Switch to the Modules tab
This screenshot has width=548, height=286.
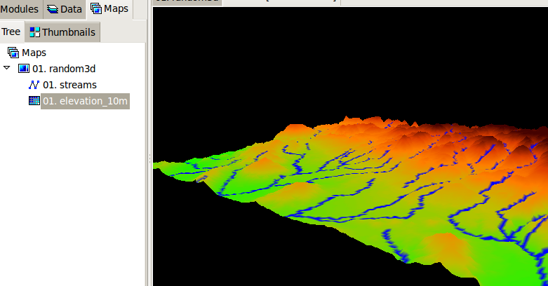click(x=19, y=9)
